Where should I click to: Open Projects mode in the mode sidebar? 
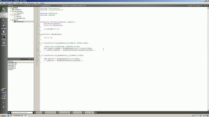(x=4, y=32)
